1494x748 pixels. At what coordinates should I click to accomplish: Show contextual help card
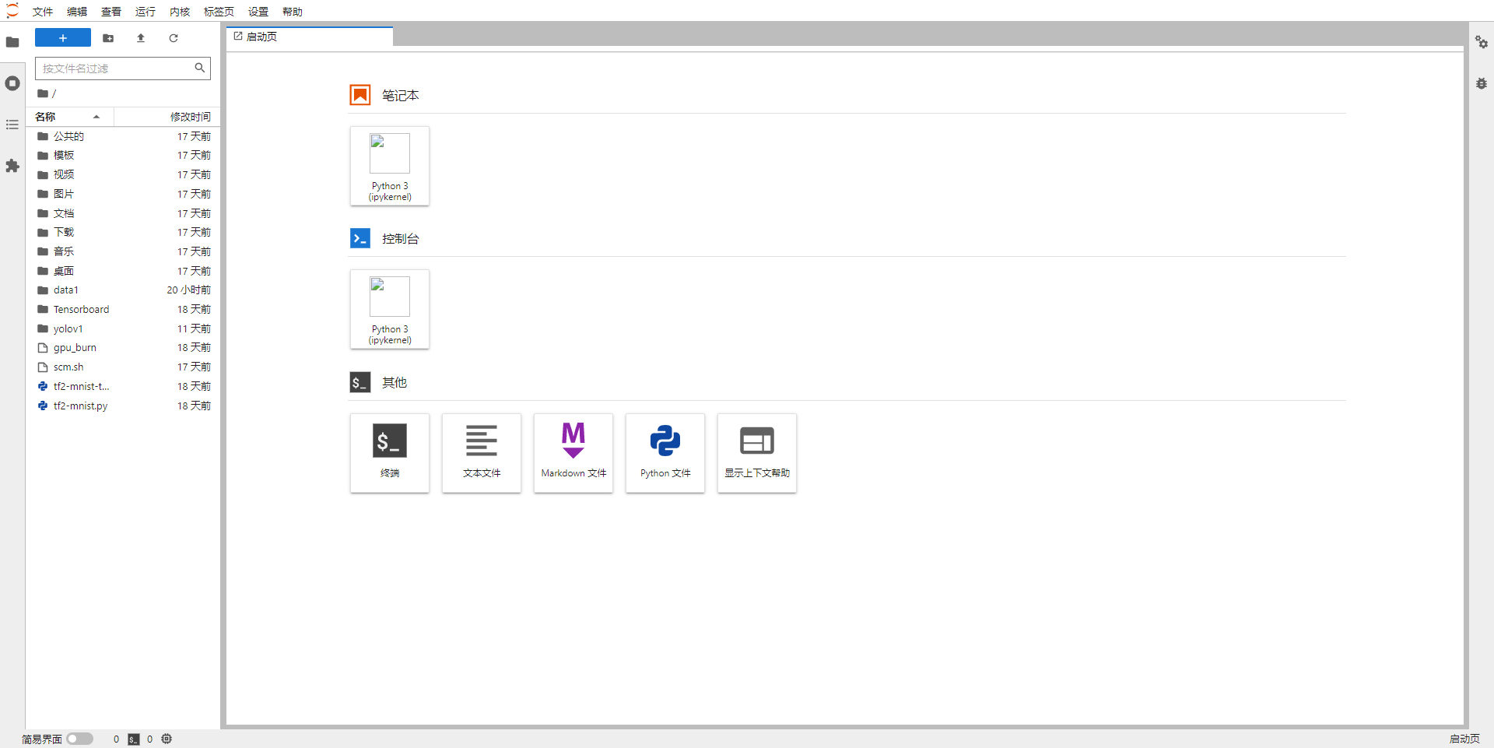[757, 453]
